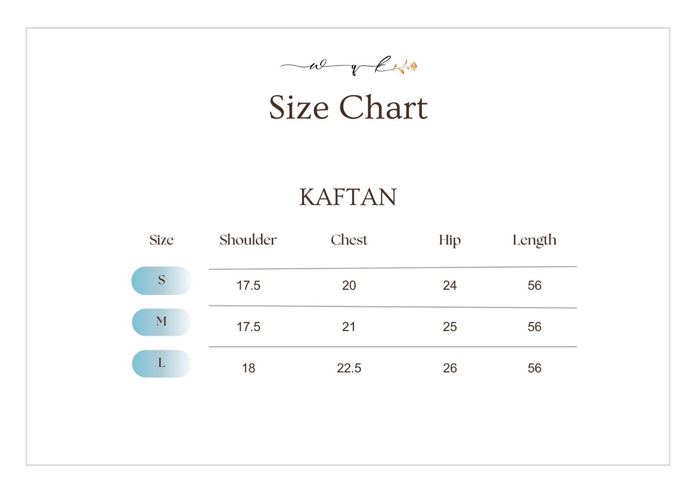Click the Length column header
The width and height of the screenshot is (696, 493).
(x=534, y=240)
